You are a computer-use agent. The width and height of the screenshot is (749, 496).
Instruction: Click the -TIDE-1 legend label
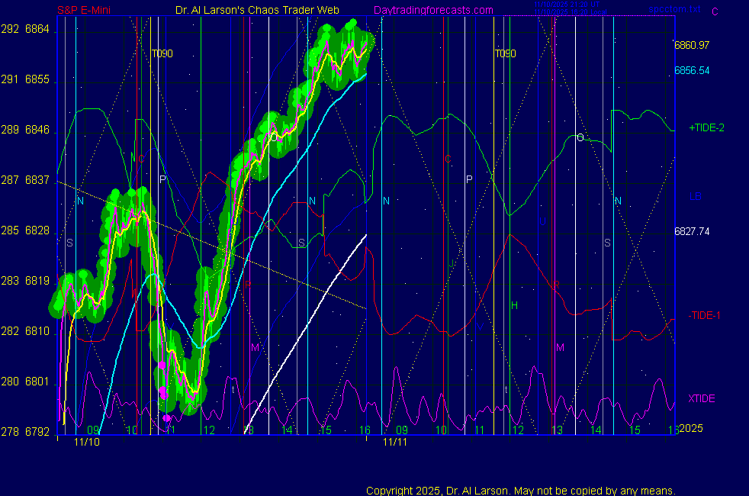tap(706, 315)
